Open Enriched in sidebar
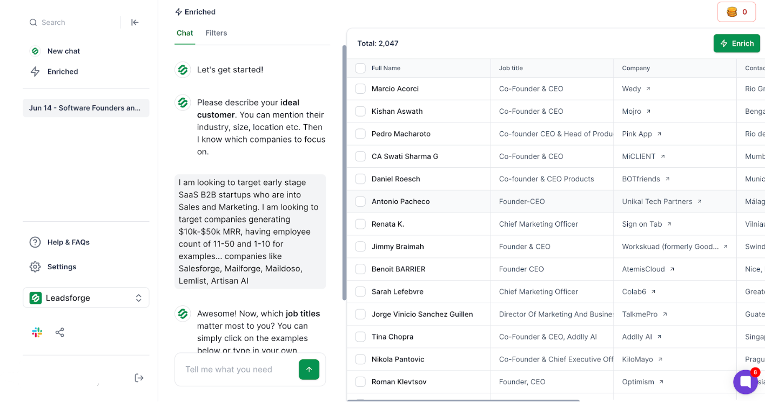 pos(63,72)
